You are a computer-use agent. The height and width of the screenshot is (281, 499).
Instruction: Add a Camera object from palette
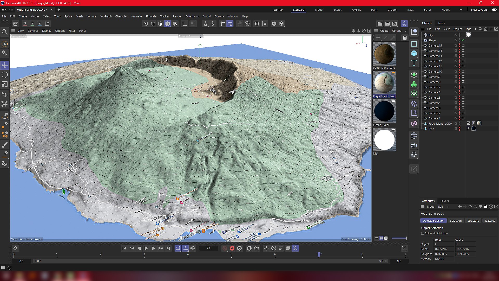[414, 145]
